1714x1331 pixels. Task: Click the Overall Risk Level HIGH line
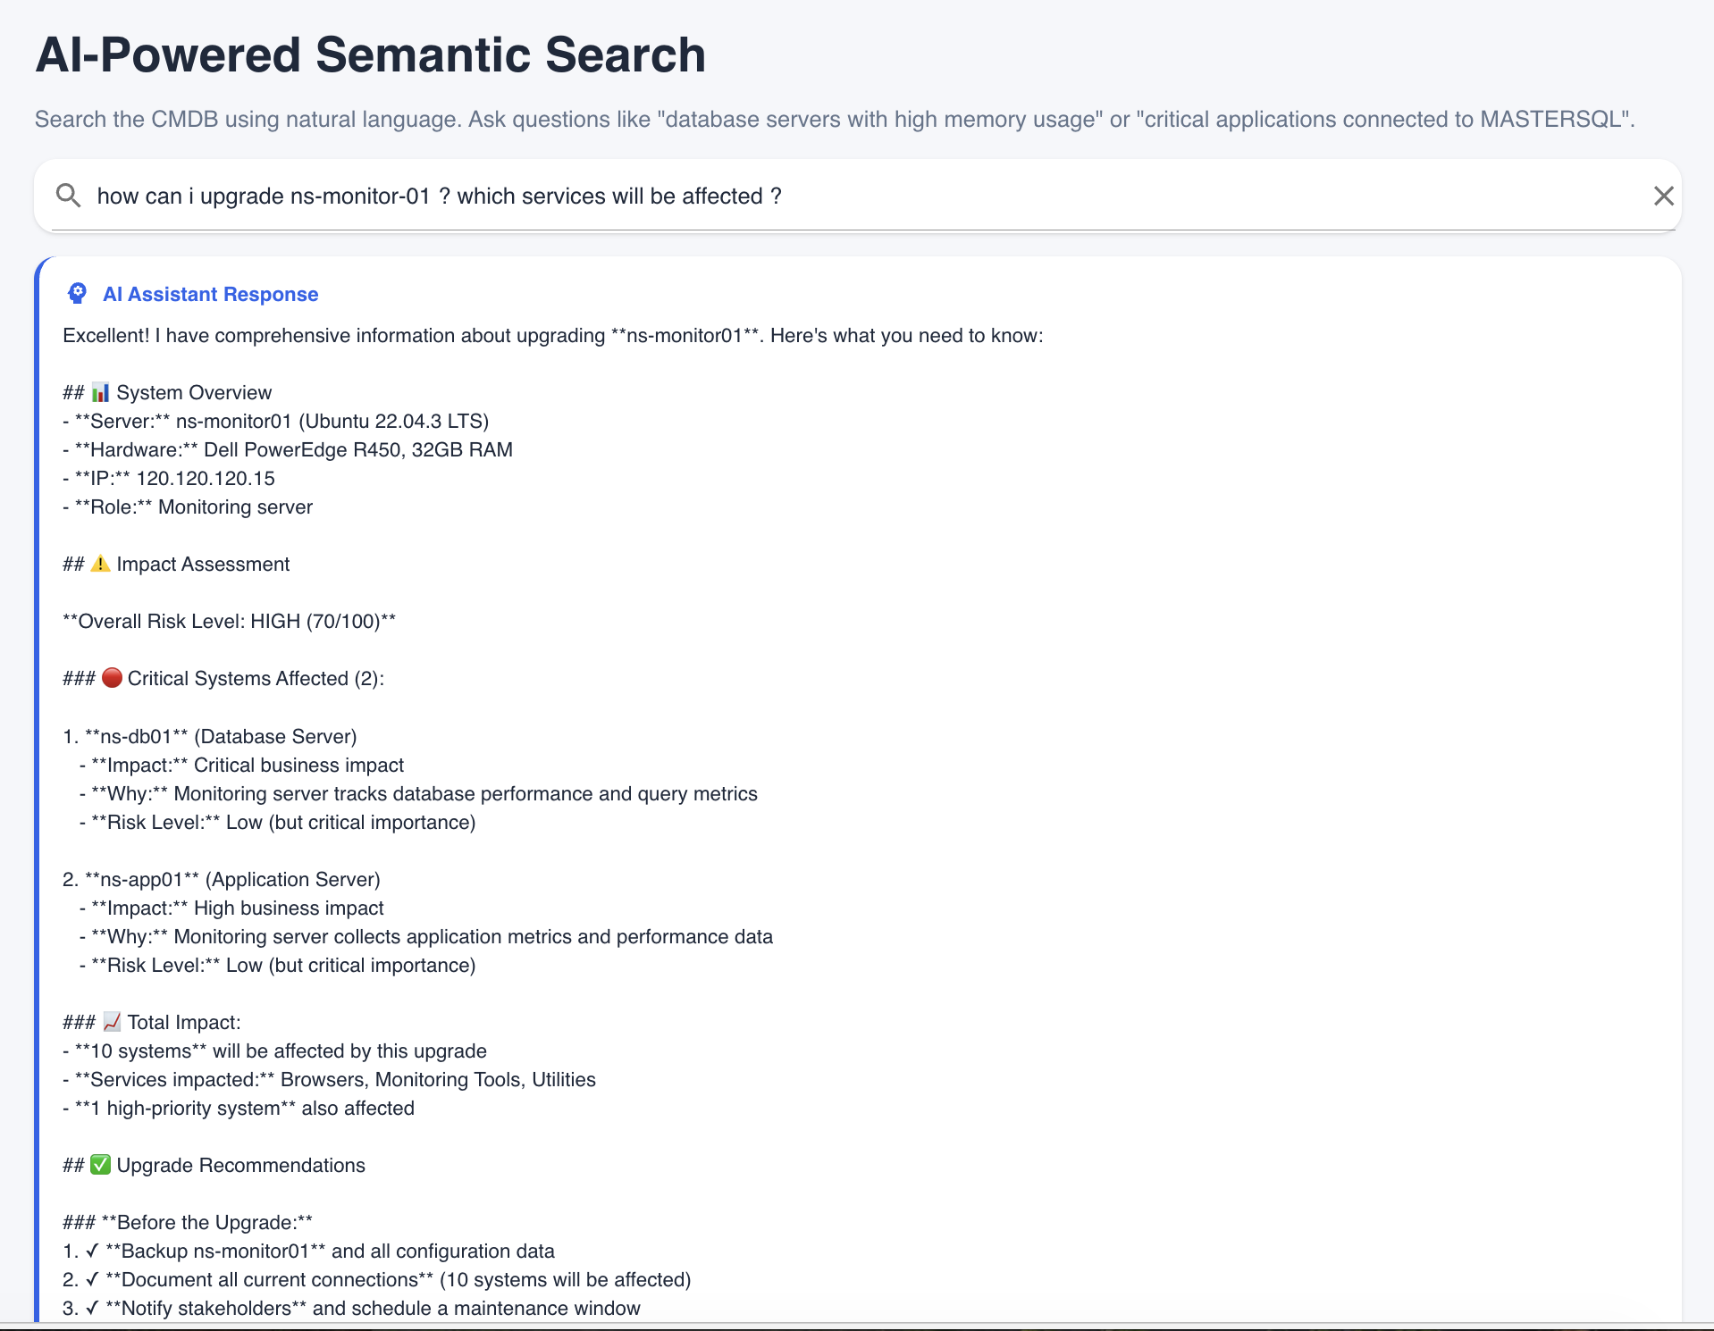tap(229, 621)
